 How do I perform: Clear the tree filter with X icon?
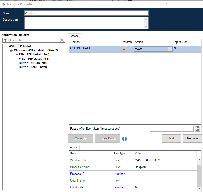(62, 40)
